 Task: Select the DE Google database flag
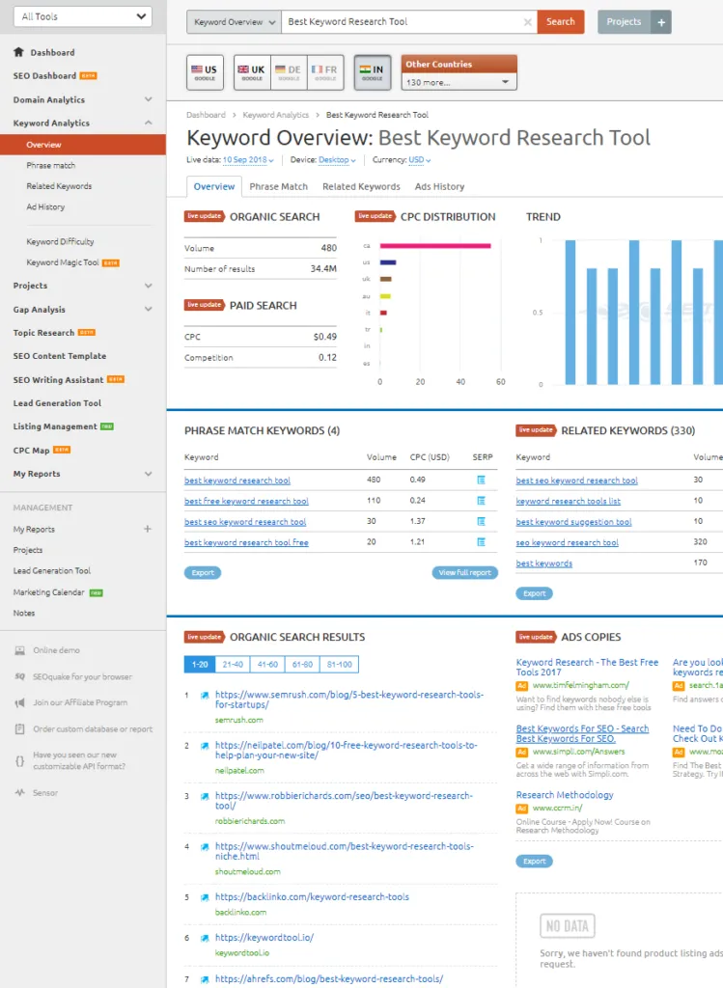(x=289, y=72)
